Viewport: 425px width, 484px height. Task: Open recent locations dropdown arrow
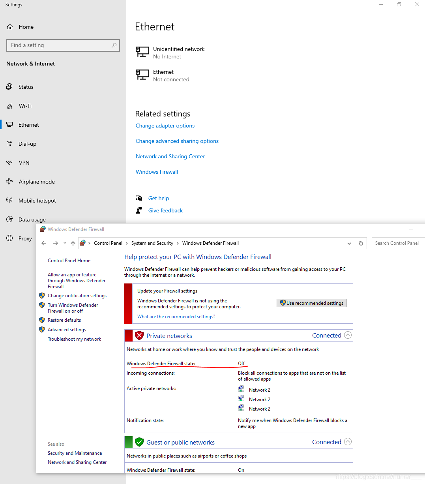pos(65,243)
